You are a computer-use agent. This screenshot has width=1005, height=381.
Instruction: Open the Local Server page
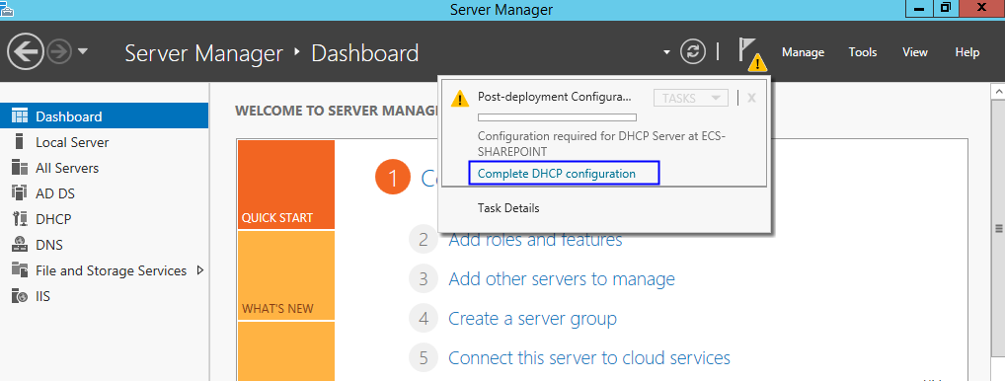click(x=72, y=142)
